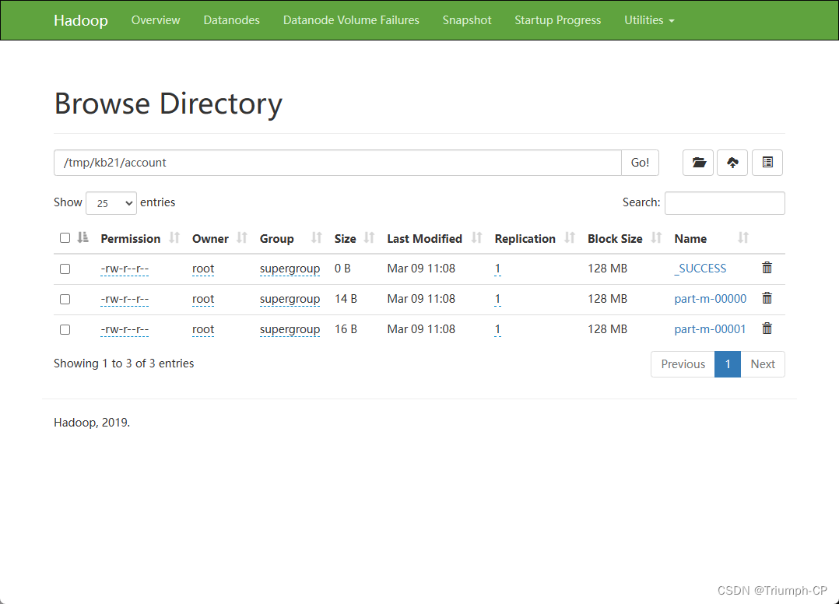Sort by the Name column sort icon

pos(743,238)
